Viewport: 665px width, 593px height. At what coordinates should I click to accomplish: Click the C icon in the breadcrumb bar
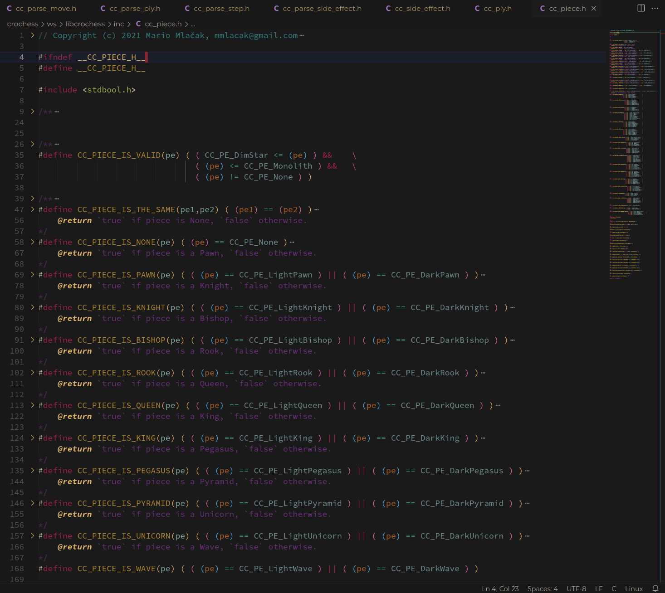point(138,24)
